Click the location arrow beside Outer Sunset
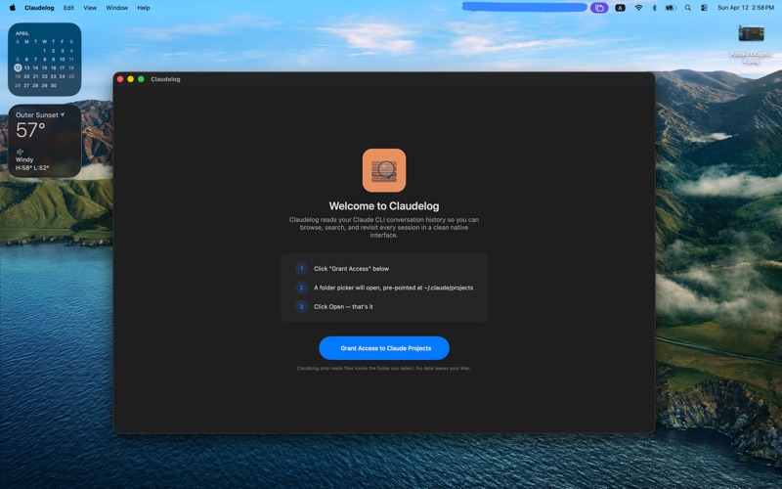Screen dimensions: 782x489 point(63,114)
